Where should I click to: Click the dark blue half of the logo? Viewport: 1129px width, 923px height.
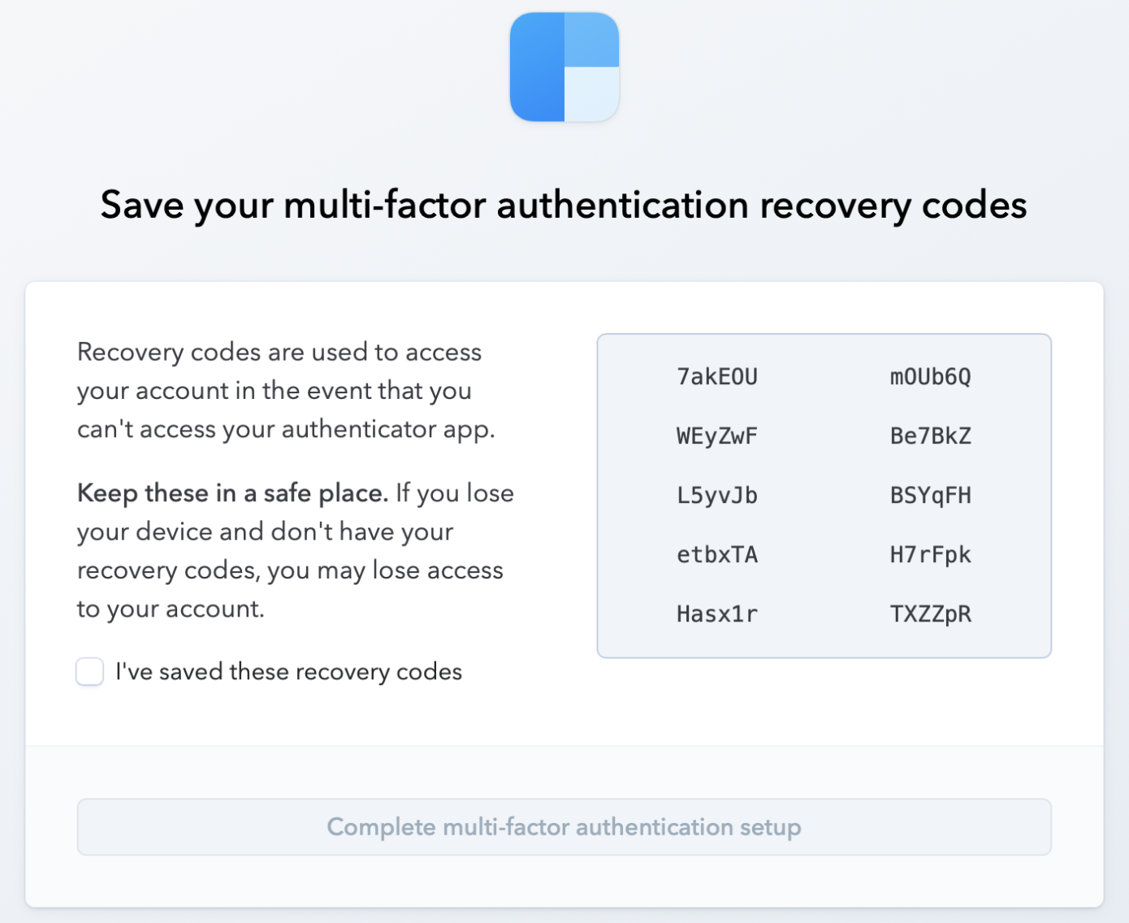[537, 67]
